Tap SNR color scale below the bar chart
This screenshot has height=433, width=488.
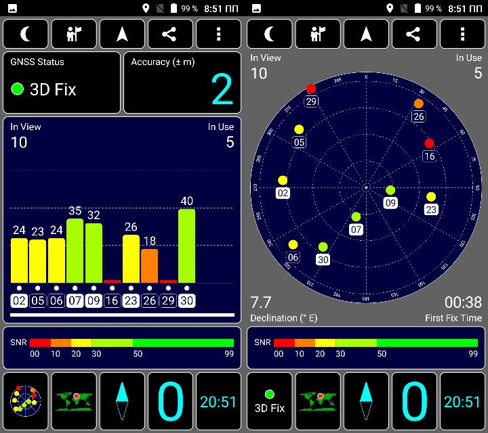click(x=122, y=347)
